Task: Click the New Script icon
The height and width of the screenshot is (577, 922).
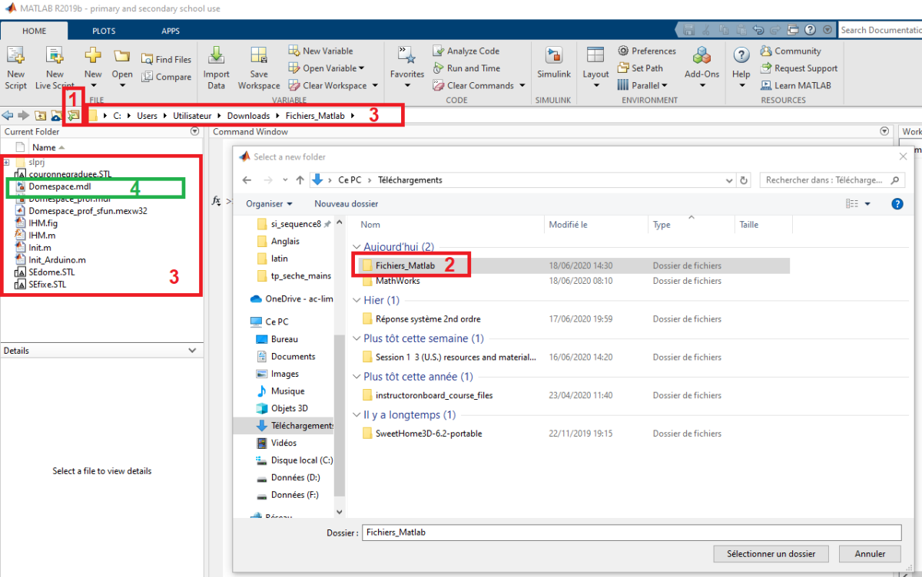Action: (15, 58)
